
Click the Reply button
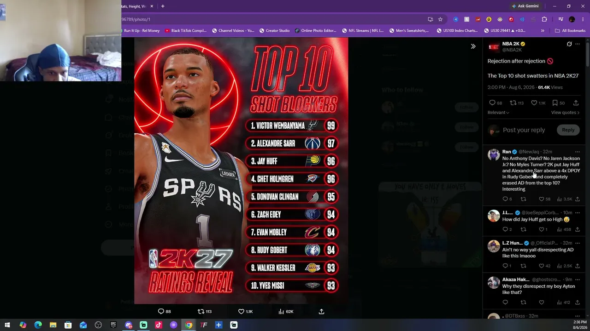pyautogui.click(x=568, y=130)
